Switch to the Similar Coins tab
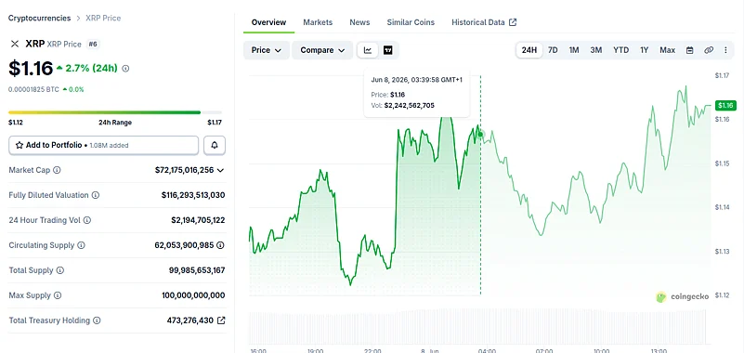 coord(411,22)
